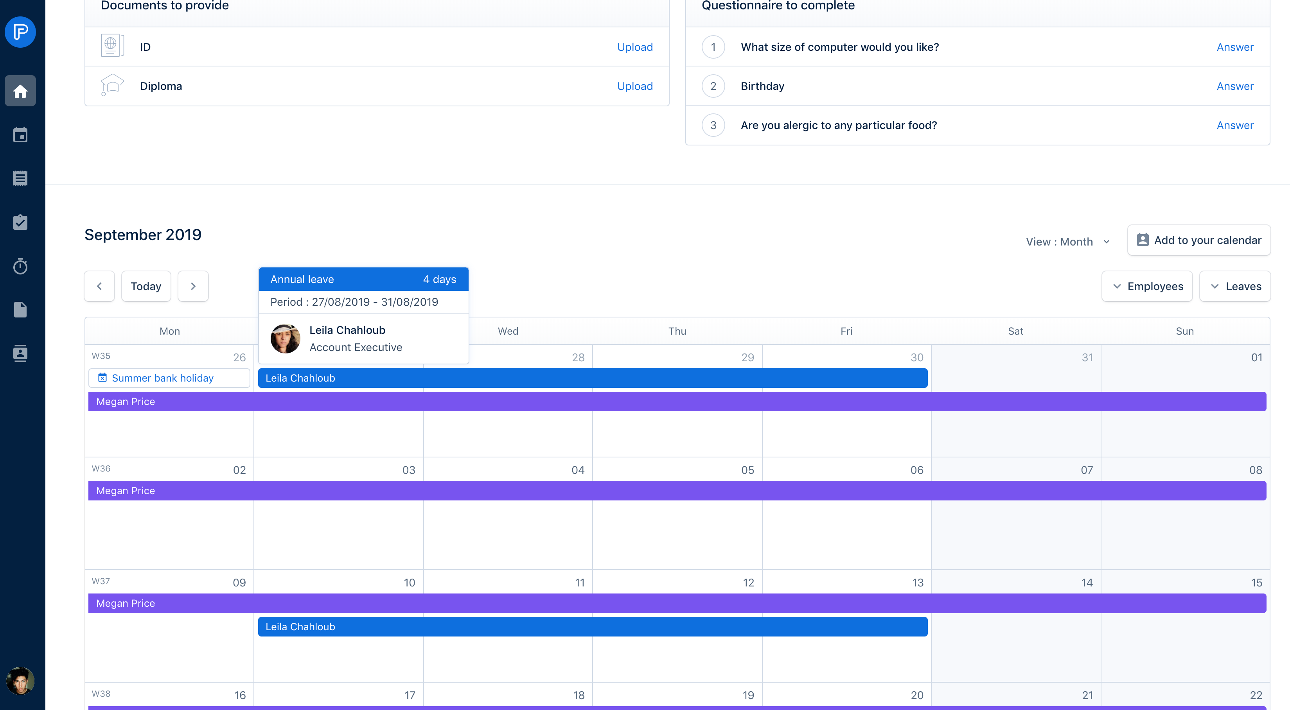1290x710 pixels.
Task: Click Megan Price purple bar in week W36
Action: pos(677,491)
